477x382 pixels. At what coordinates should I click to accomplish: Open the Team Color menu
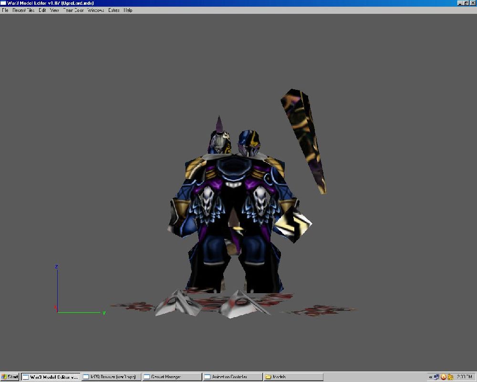coord(73,10)
